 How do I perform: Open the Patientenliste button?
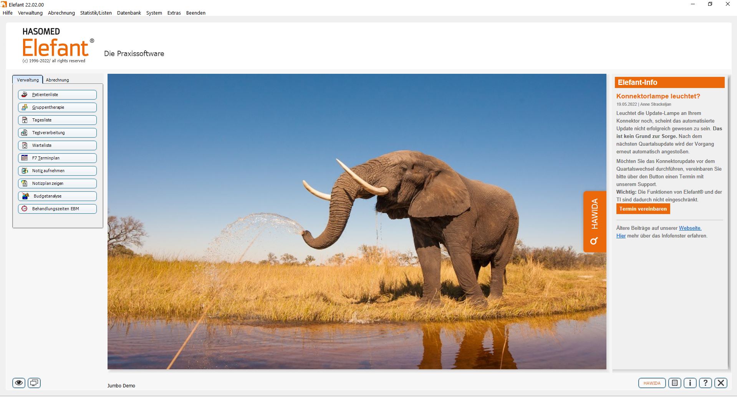57,95
